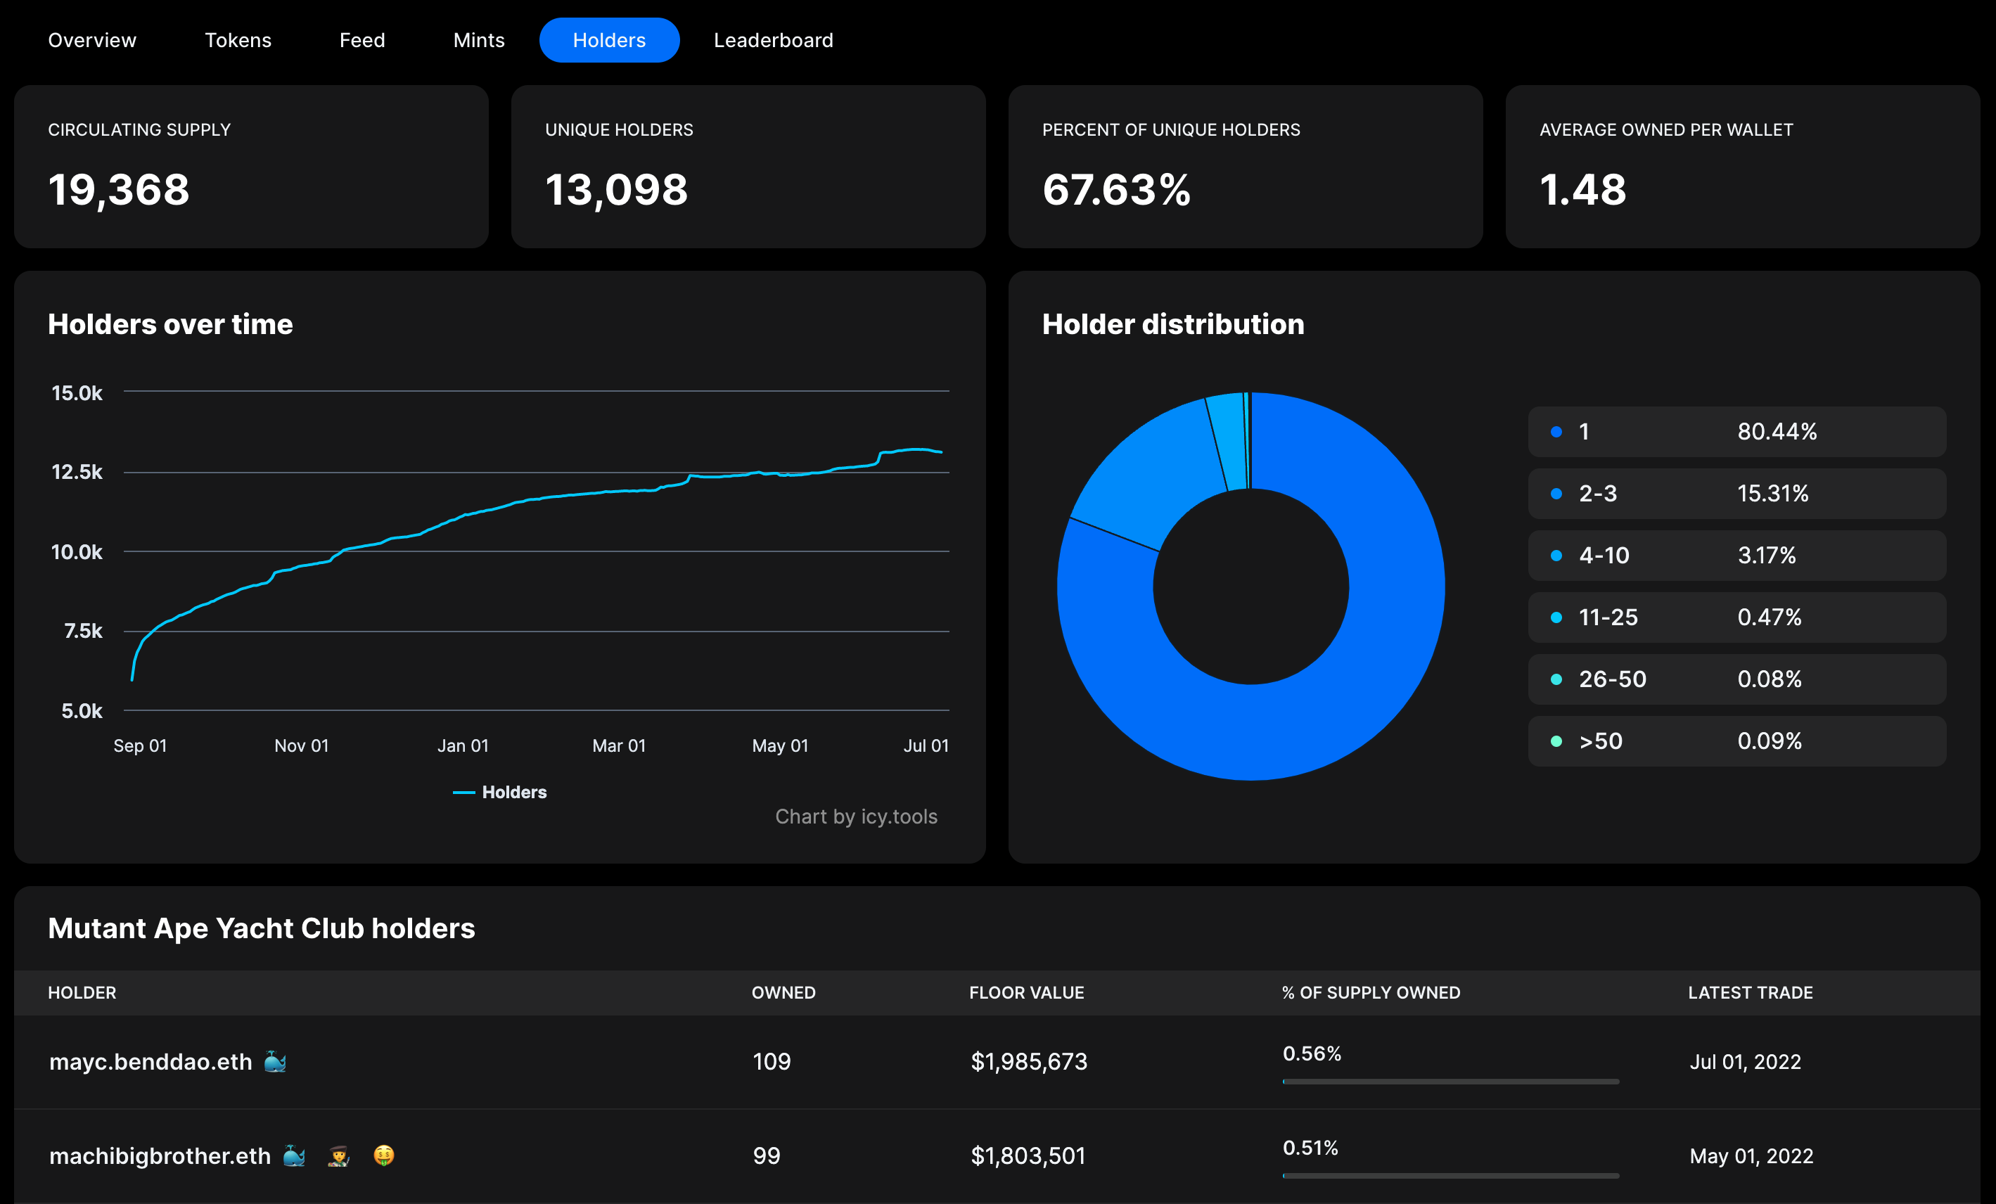Click latest trade Jul 01, 2022
1996x1204 pixels.
click(x=1746, y=1061)
